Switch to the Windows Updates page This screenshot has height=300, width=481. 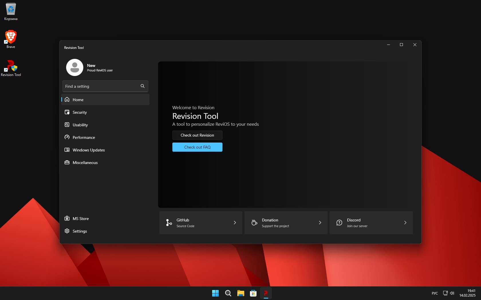point(88,150)
